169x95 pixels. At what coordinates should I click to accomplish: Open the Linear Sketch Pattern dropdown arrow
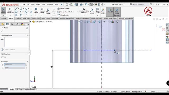coord(78,12)
